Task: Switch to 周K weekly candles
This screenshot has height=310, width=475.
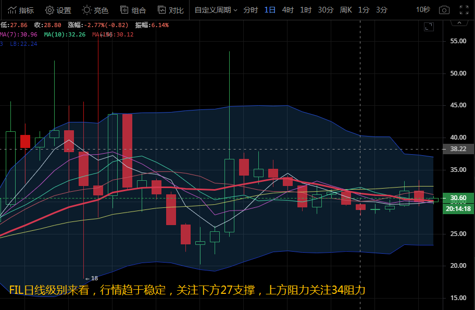Action: click(x=346, y=10)
